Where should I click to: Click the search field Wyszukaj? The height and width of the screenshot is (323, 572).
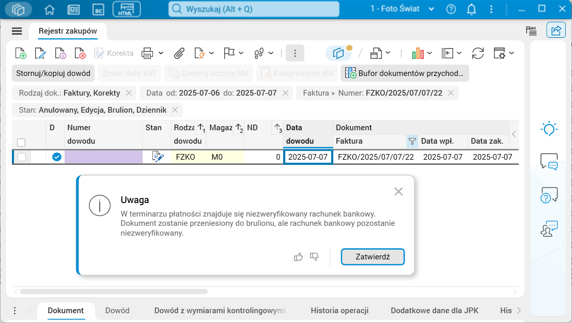[254, 9]
